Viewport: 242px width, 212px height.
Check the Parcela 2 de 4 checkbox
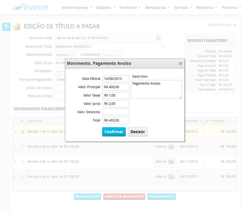pos(23,147)
